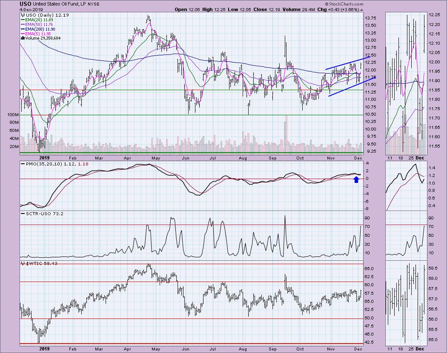Click the Chg +0.43 (+3.66%) value
Screen dimensions: 447x353
(338, 9)
